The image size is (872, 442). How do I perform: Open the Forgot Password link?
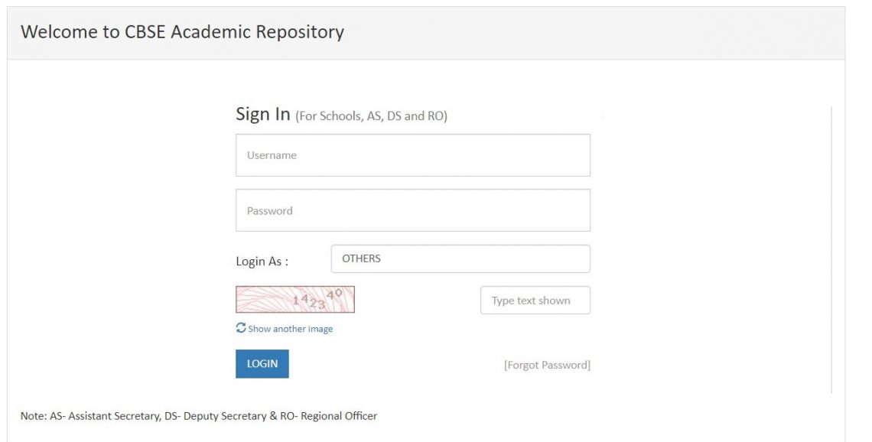click(546, 365)
